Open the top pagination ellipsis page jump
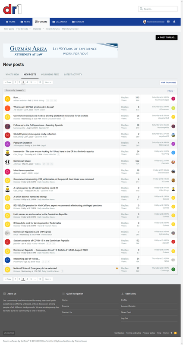Viewport: 183px width, 345px height. pyautogui.click(x=35, y=82)
